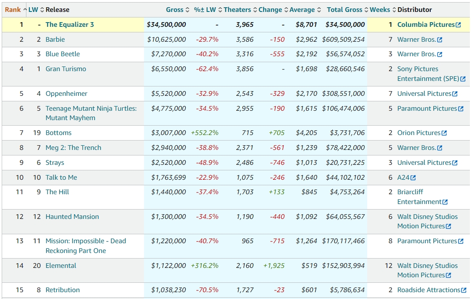The height and width of the screenshot is (299, 472).
Task: Click the Distributor column header
Action: coord(414,10)
